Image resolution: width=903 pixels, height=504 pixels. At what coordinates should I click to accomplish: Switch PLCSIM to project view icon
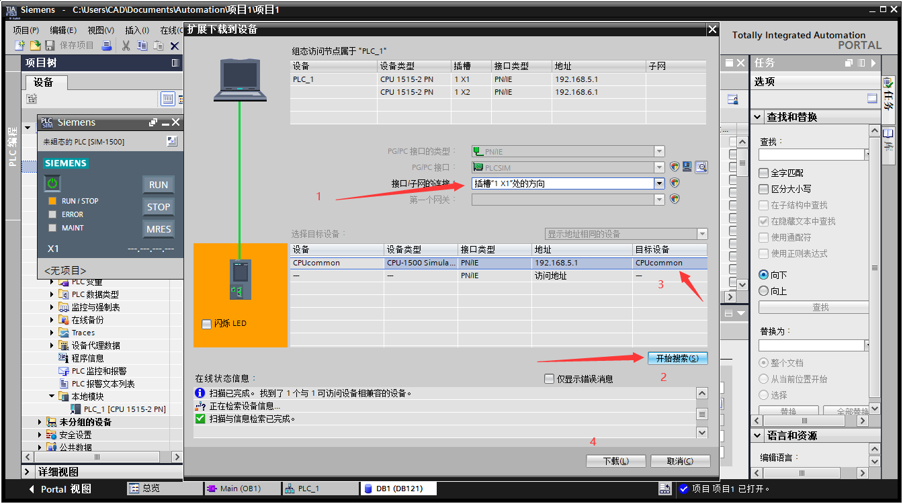click(x=171, y=141)
